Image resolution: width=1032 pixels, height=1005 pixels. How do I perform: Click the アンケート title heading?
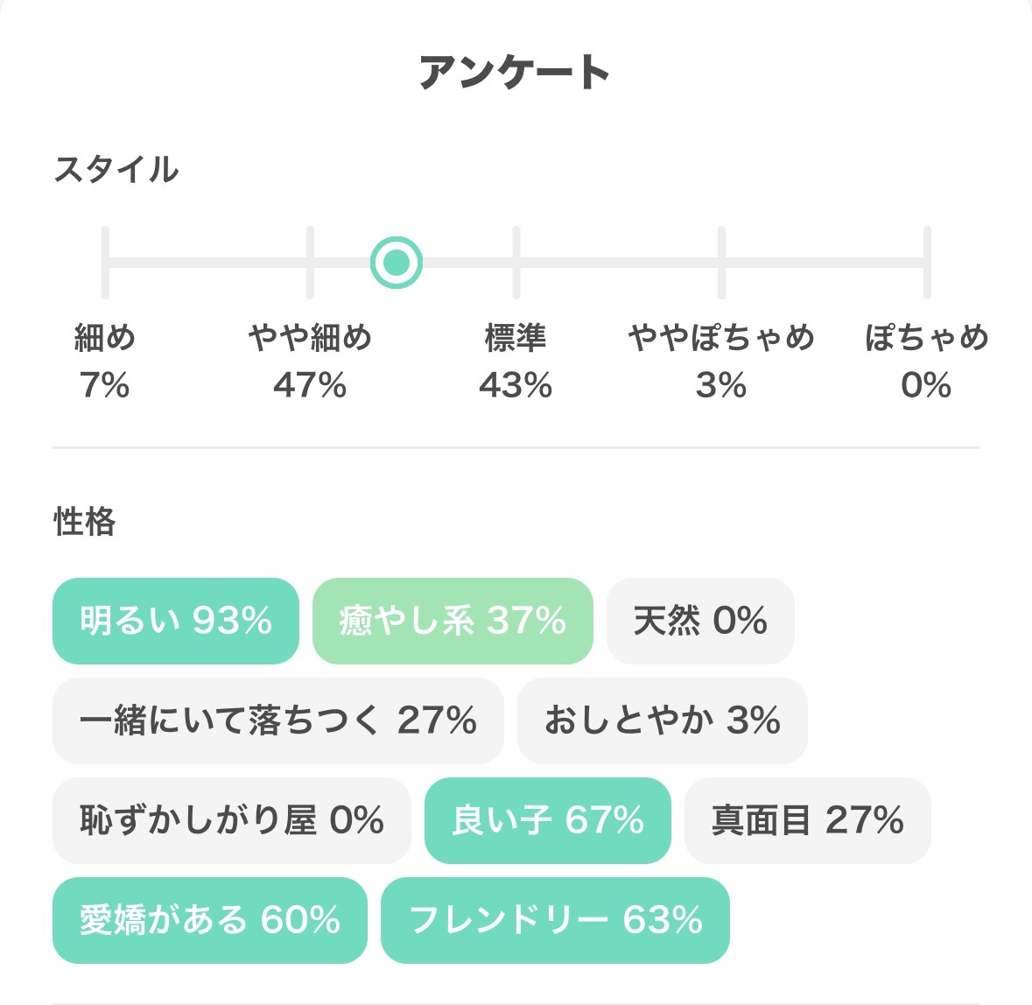click(x=515, y=73)
